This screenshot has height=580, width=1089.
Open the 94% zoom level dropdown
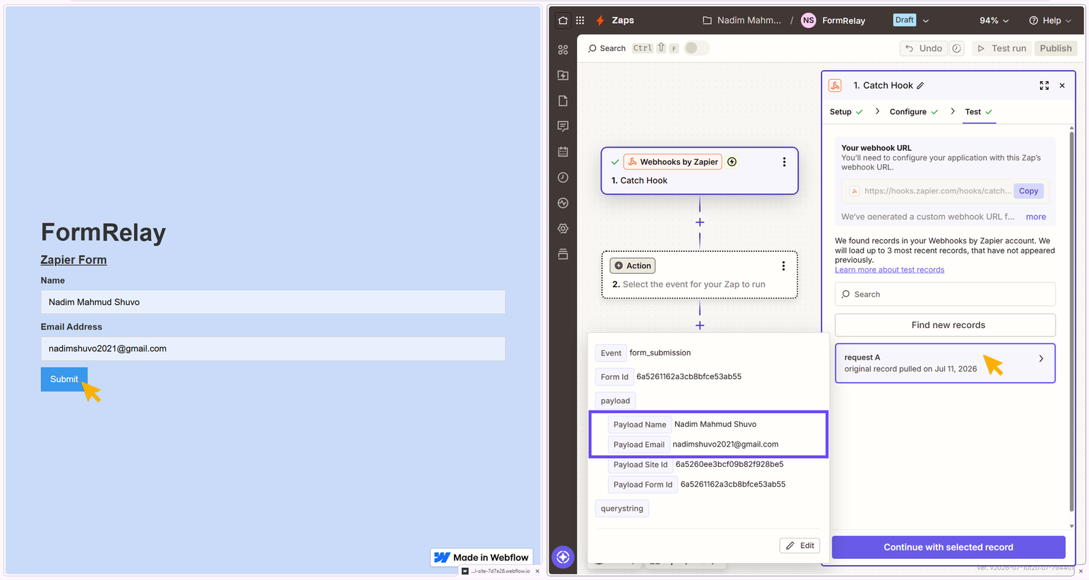(994, 20)
